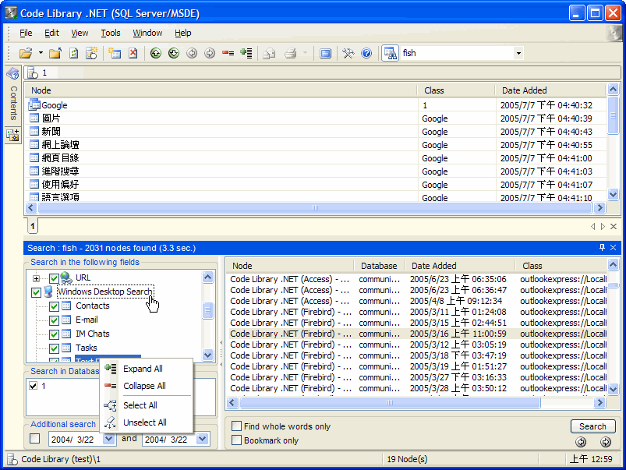This screenshot has width=626, height=470.
Task: Uncheck database 1 under Search in Database
Action: click(34, 386)
